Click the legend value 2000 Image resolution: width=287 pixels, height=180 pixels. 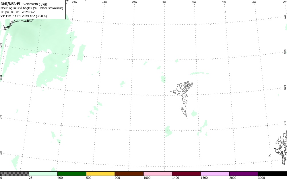(233, 178)
